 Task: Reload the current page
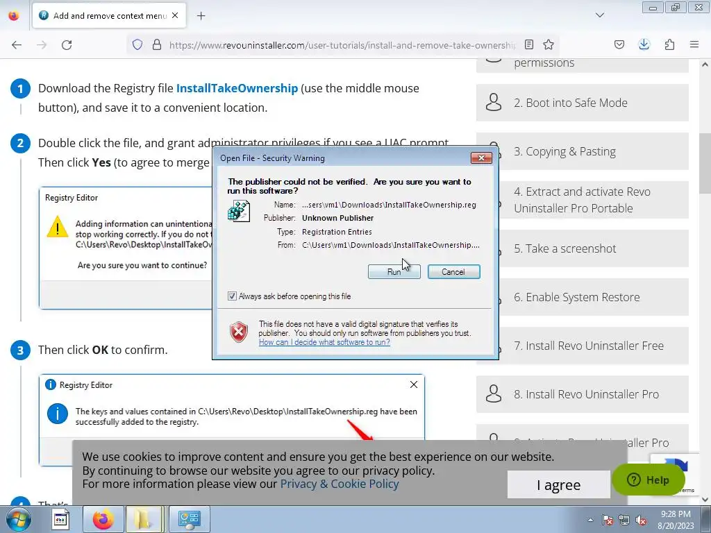click(x=67, y=44)
